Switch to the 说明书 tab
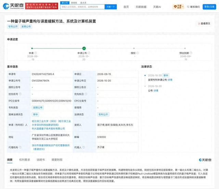219x189 pixels. click(41, 160)
